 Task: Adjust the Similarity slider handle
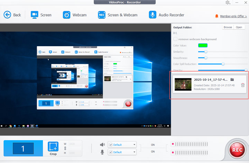(206, 52)
